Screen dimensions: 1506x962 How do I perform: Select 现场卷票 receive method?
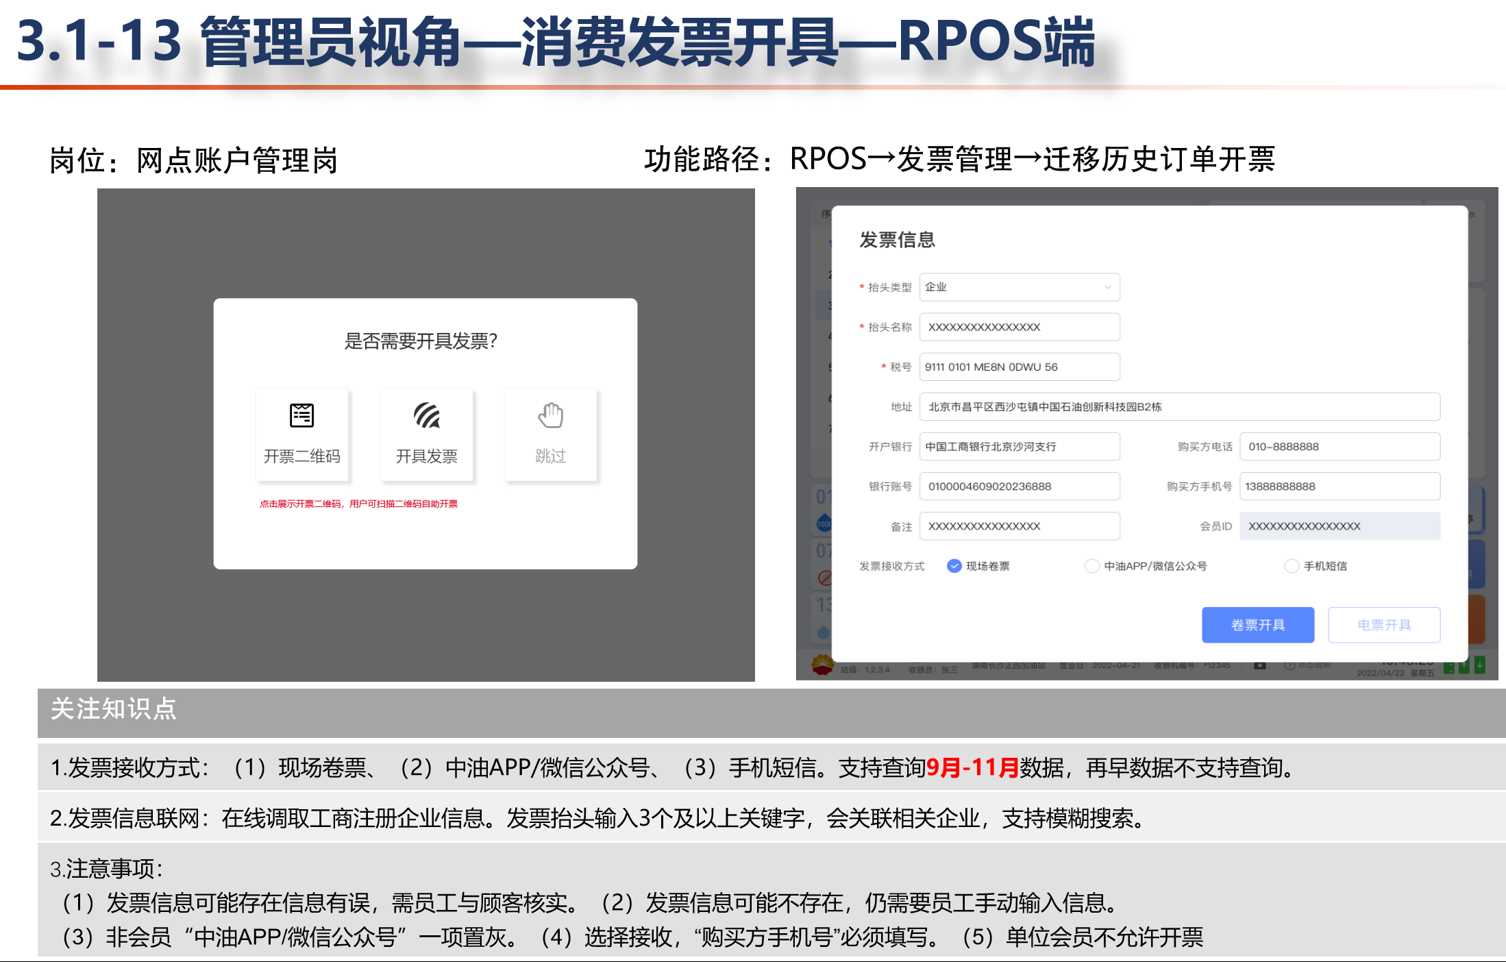point(954,566)
